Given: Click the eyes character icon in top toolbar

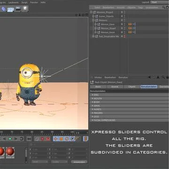Looking at the screenshot, I should (18, 9).
